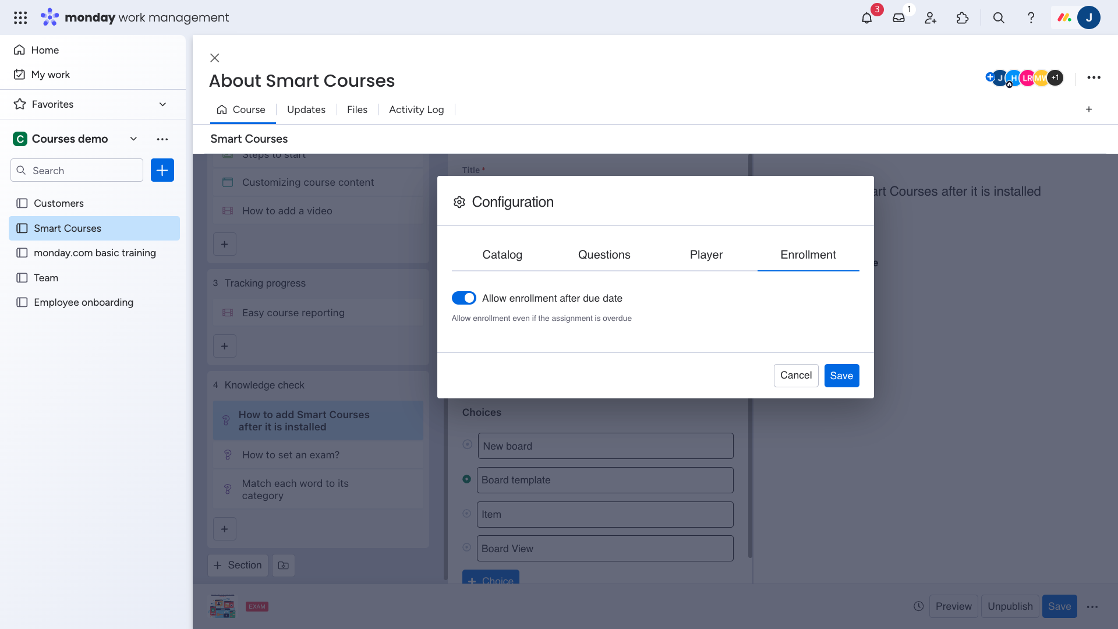Add a new Section
Image resolution: width=1118 pixels, height=629 pixels.
tap(238, 565)
